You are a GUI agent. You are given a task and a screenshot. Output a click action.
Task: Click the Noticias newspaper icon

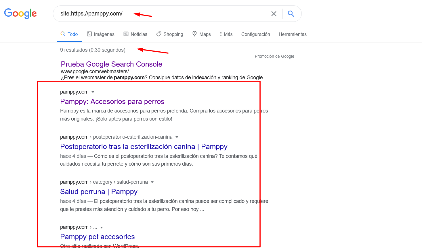point(126,34)
